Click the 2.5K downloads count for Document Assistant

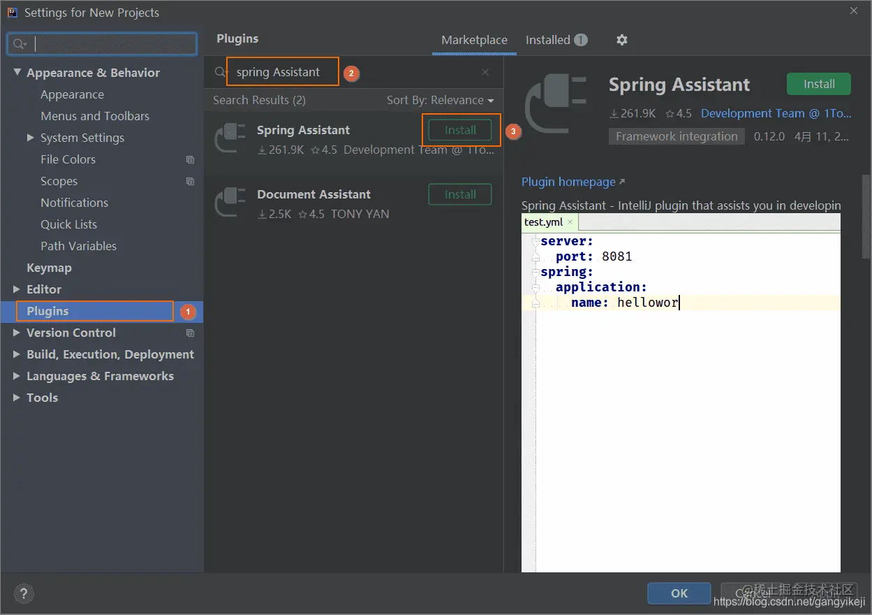(x=274, y=214)
